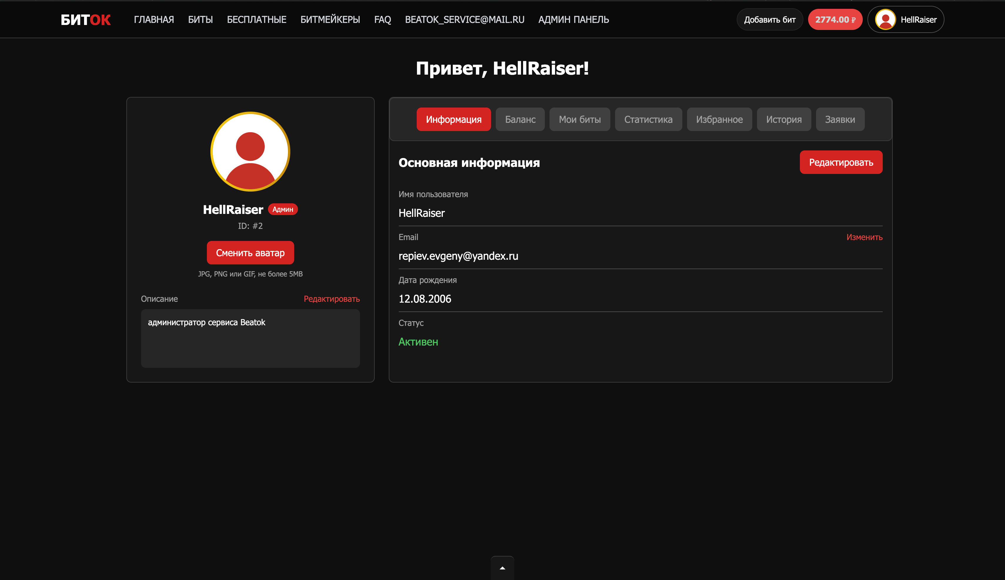This screenshot has width=1005, height=580.
Task: Select the Статистика tab
Action: pos(648,120)
